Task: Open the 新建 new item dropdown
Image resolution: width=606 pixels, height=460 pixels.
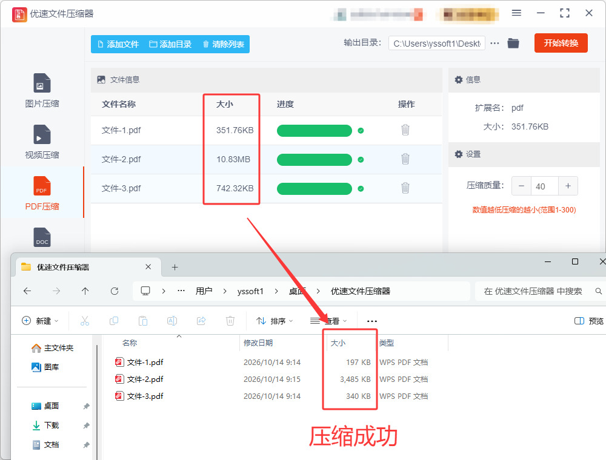Action: pyautogui.click(x=40, y=321)
